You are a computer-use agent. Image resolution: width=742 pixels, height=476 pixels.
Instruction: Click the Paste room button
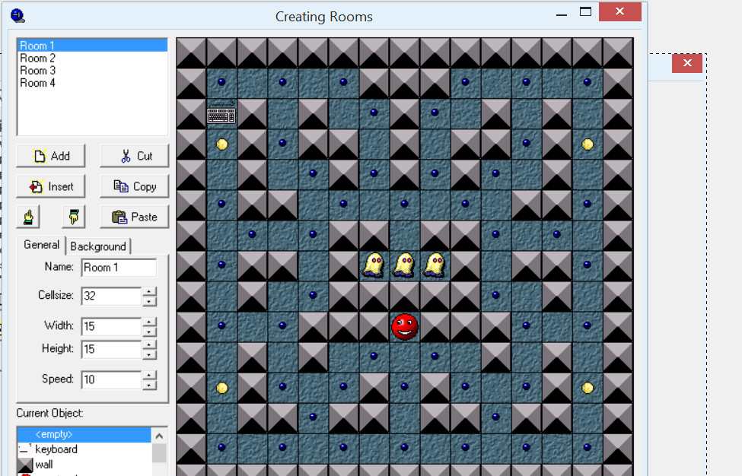click(135, 217)
